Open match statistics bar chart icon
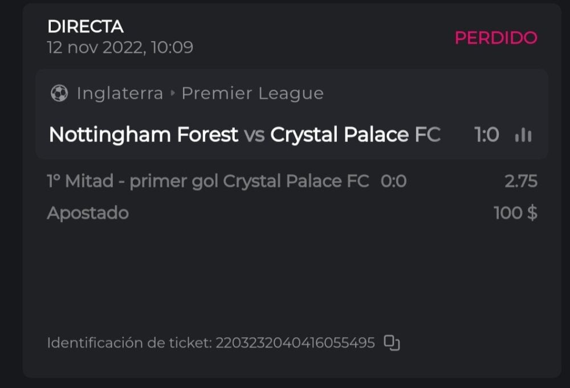 click(x=523, y=135)
